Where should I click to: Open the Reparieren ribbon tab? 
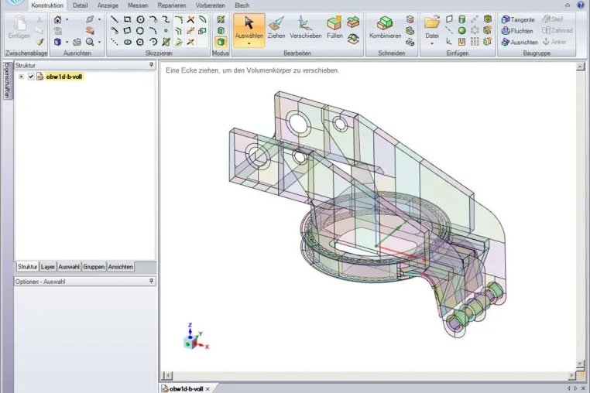click(172, 5)
